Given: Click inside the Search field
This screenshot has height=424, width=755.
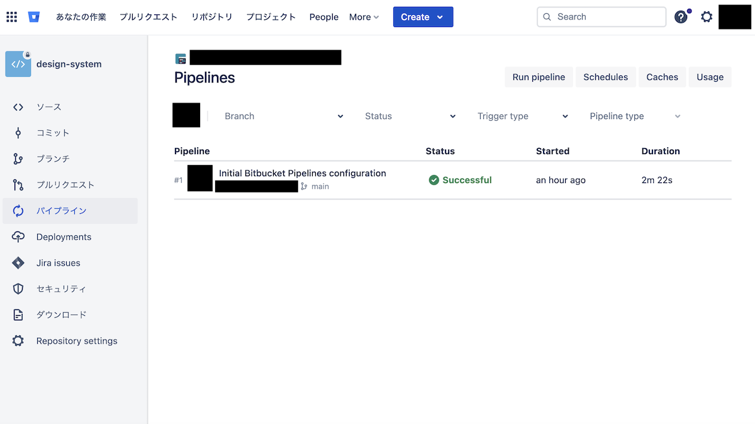Looking at the screenshot, I should click(x=601, y=16).
